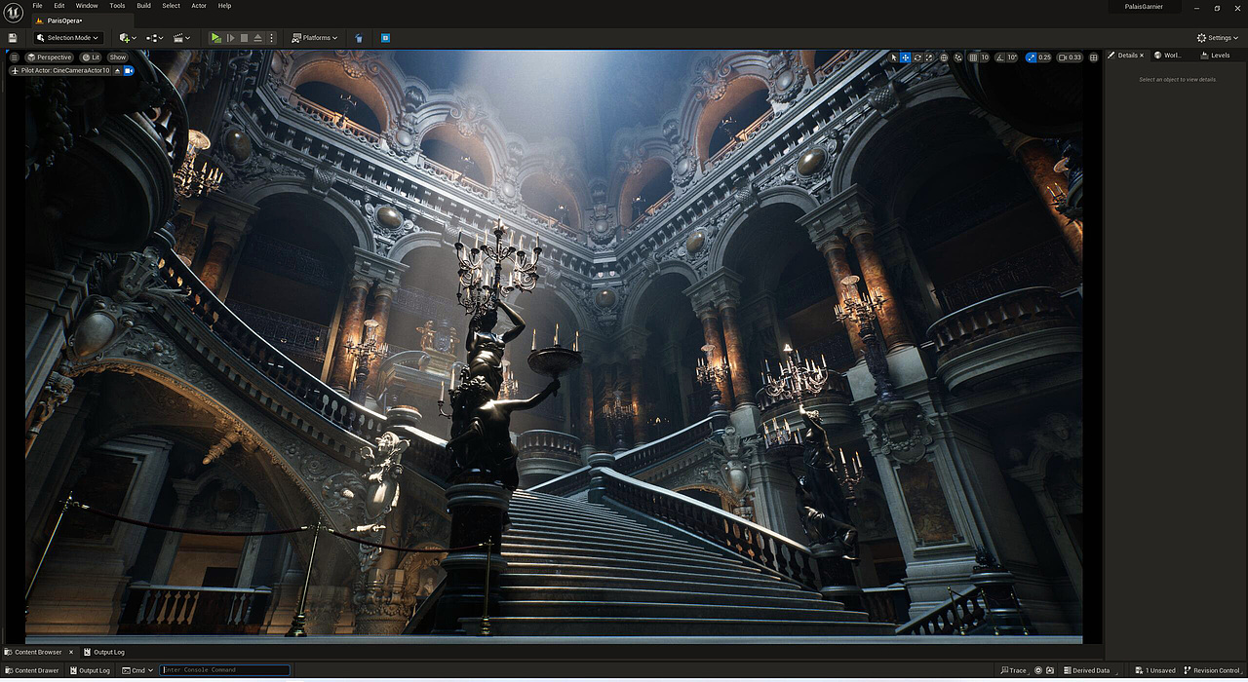Click the Skip/Advance frame button

[x=231, y=38]
